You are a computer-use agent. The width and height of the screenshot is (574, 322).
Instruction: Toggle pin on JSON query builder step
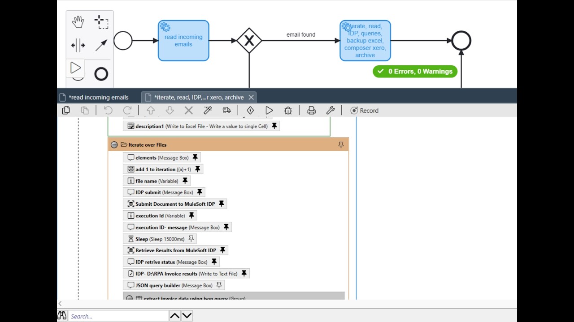[x=219, y=285]
